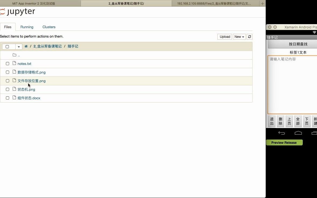Tap the 删除 delete button in the app
This screenshot has width=317, height=198.
[x=280, y=121]
